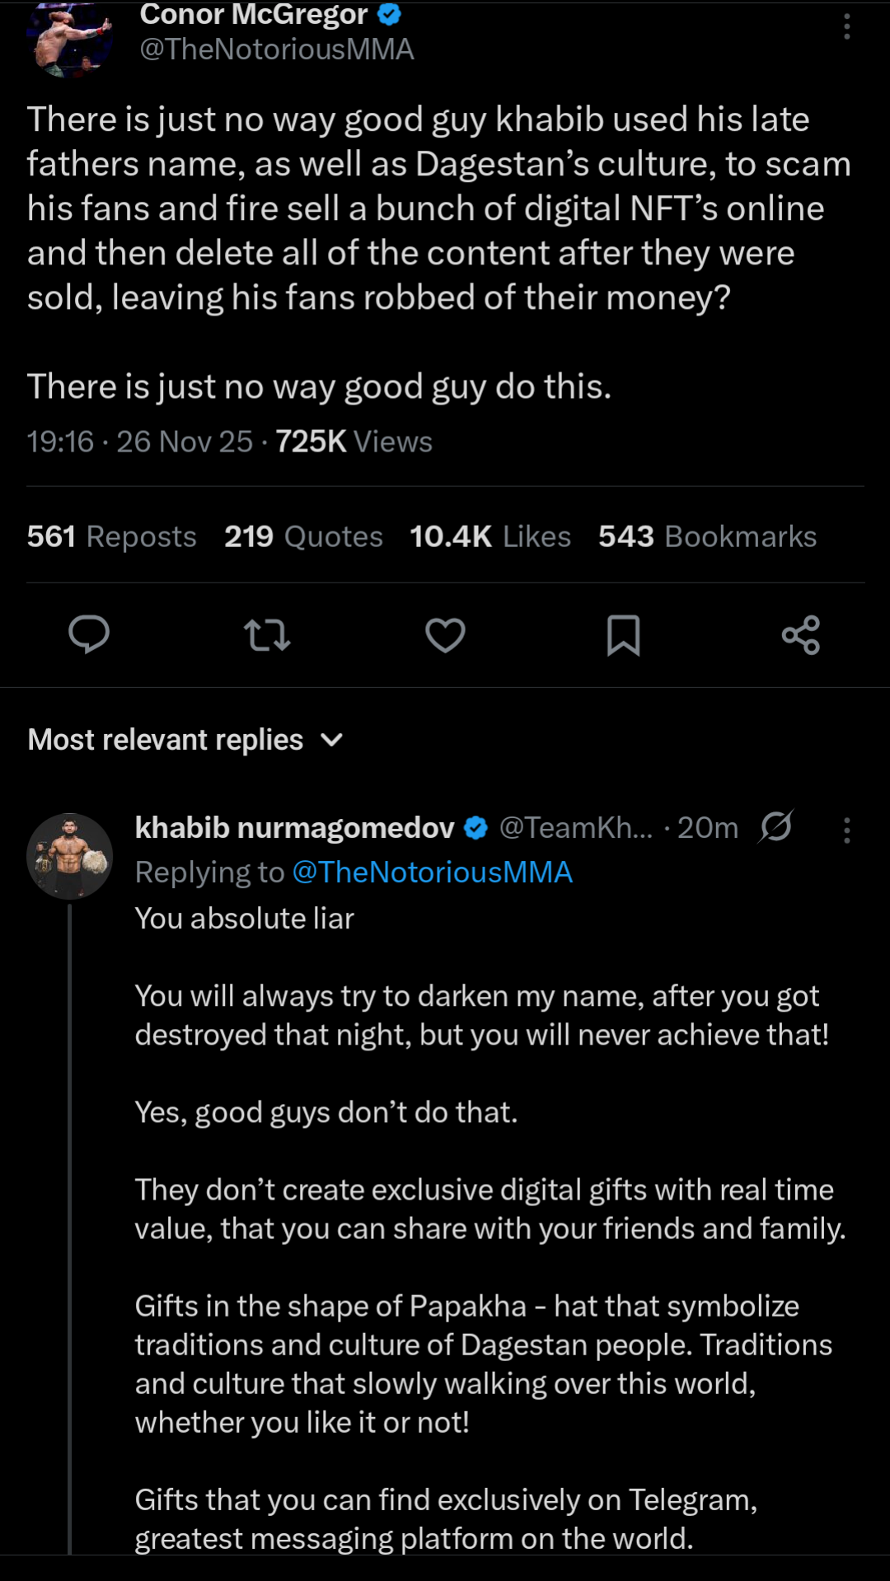This screenshot has width=890, height=1581.
Task: Tap the 543 Bookmarks count
Action: tap(707, 536)
